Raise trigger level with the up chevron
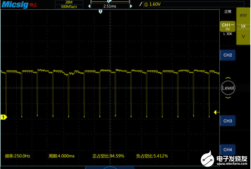 (x=228, y=78)
